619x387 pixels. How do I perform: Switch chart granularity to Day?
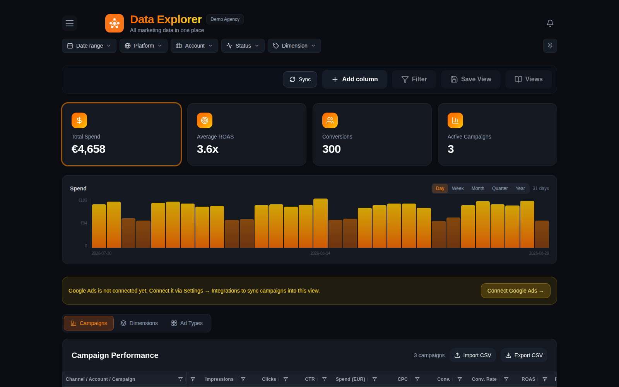pyautogui.click(x=440, y=188)
